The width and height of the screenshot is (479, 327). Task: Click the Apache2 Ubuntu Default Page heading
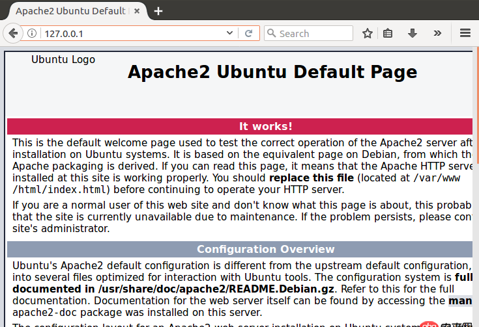272,72
